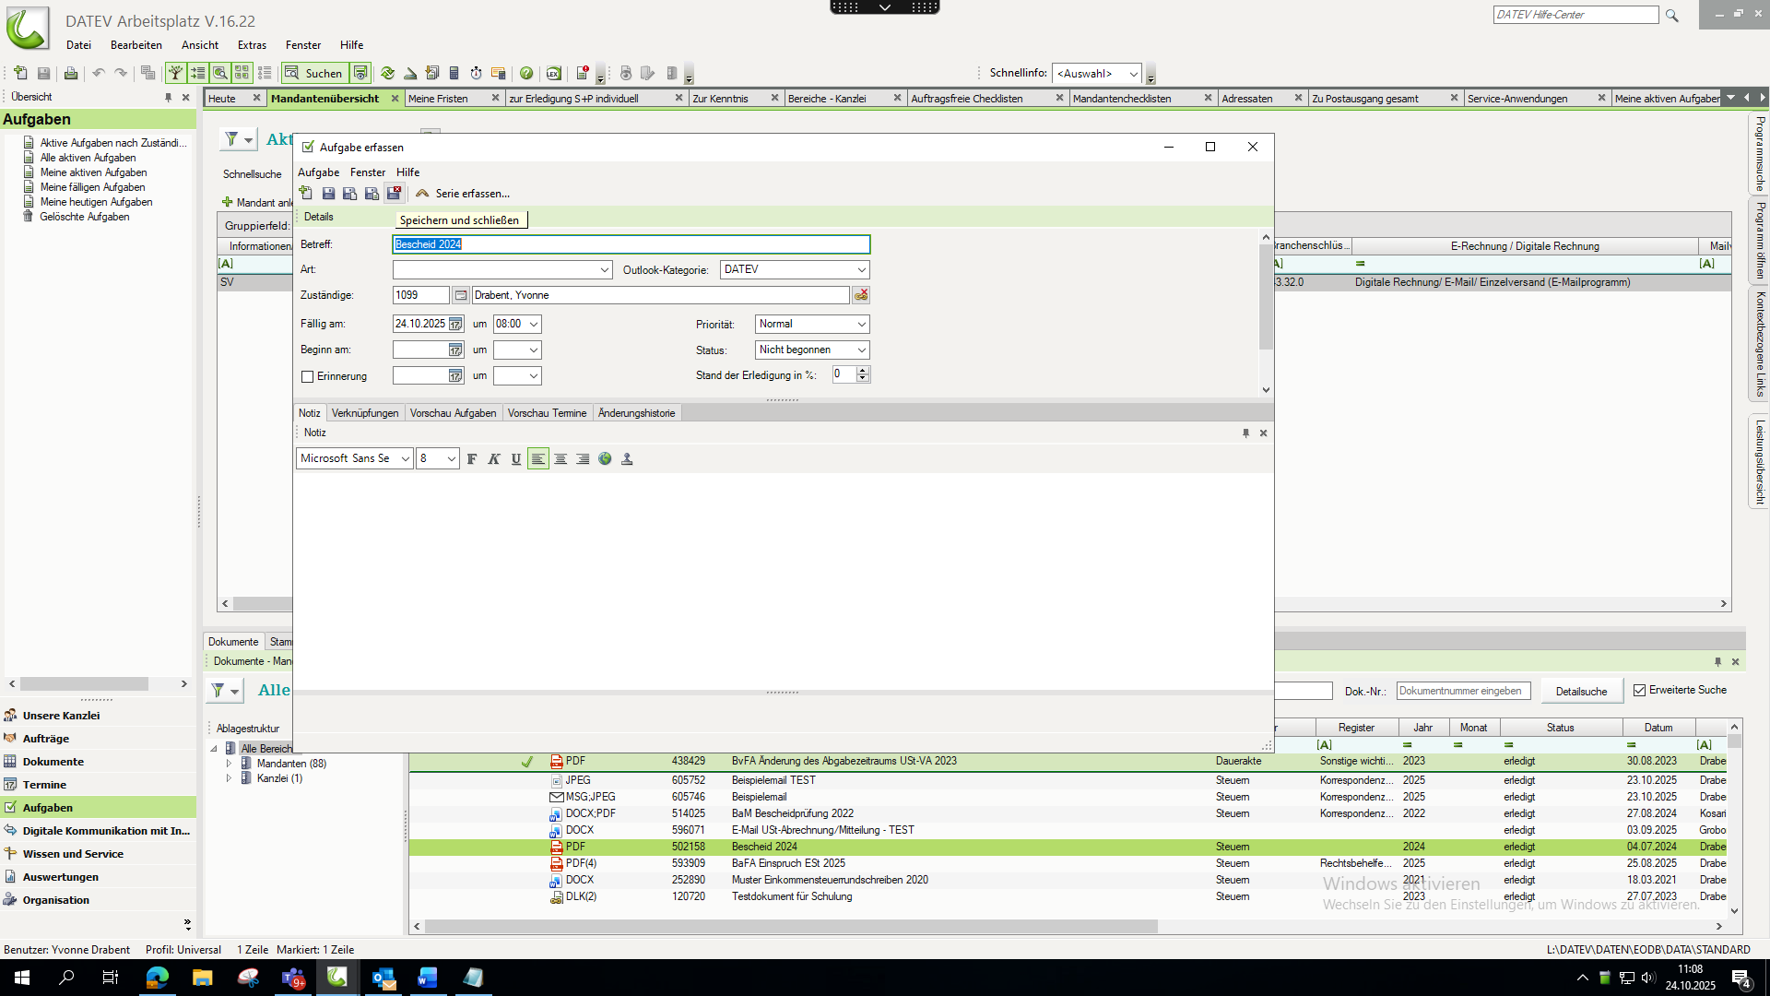The height and width of the screenshot is (996, 1770).
Task: Insert hyperlink with the globe icon
Action: point(605,459)
